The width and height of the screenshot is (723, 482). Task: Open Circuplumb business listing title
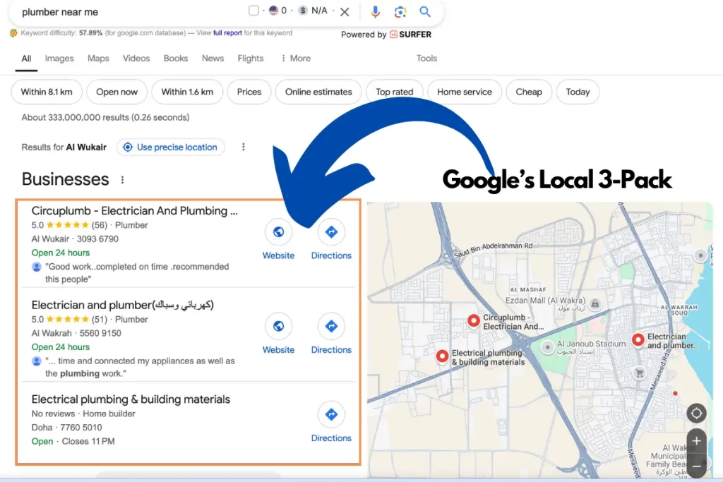click(135, 210)
